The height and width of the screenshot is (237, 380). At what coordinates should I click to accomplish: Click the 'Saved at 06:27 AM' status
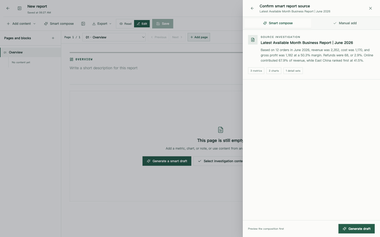(39, 13)
